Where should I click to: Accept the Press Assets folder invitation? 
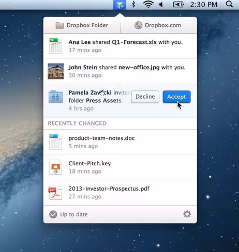[176, 97]
